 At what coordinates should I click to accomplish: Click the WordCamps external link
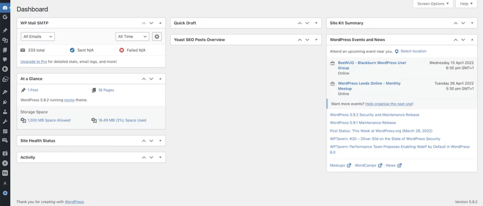[x=368, y=165]
